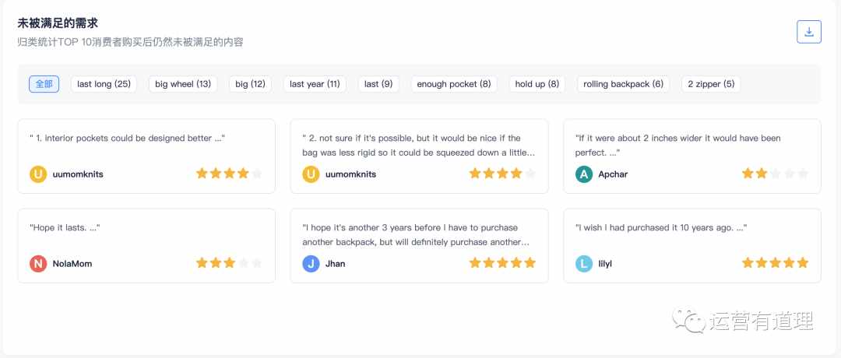
Task: Choose rolling backpack (6) filter tag
Action: pos(623,84)
